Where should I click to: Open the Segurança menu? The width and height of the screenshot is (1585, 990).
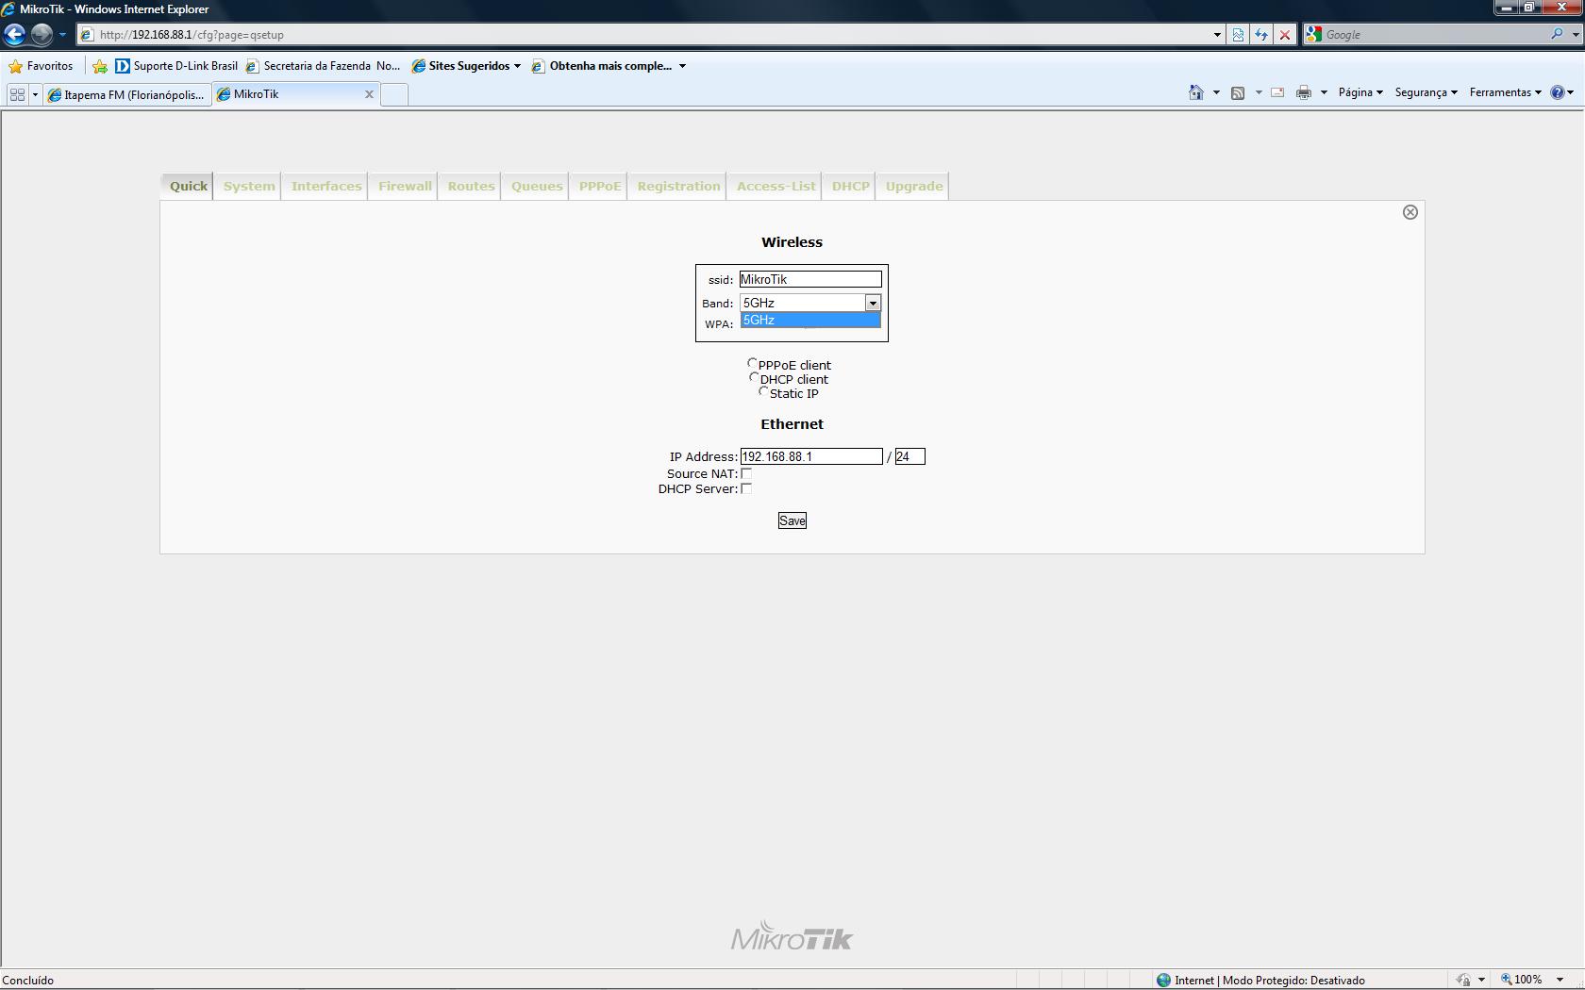tap(1426, 92)
